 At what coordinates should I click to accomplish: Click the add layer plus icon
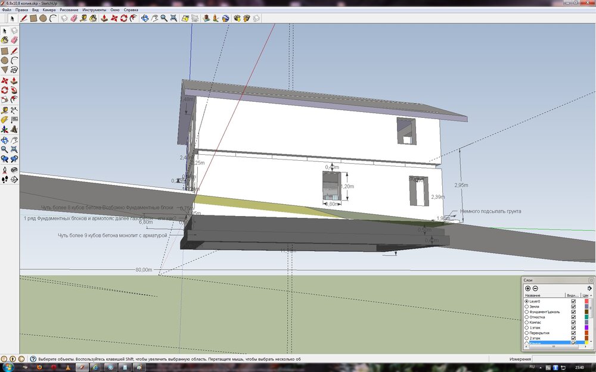tap(527, 288)
